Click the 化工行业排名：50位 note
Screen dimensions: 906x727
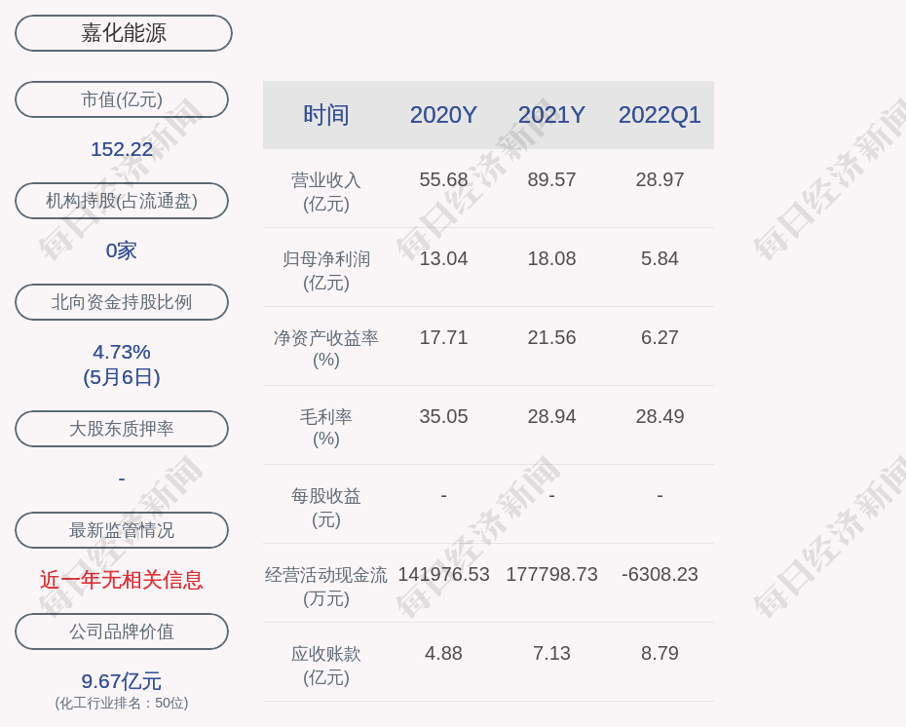tap(122, 703)
